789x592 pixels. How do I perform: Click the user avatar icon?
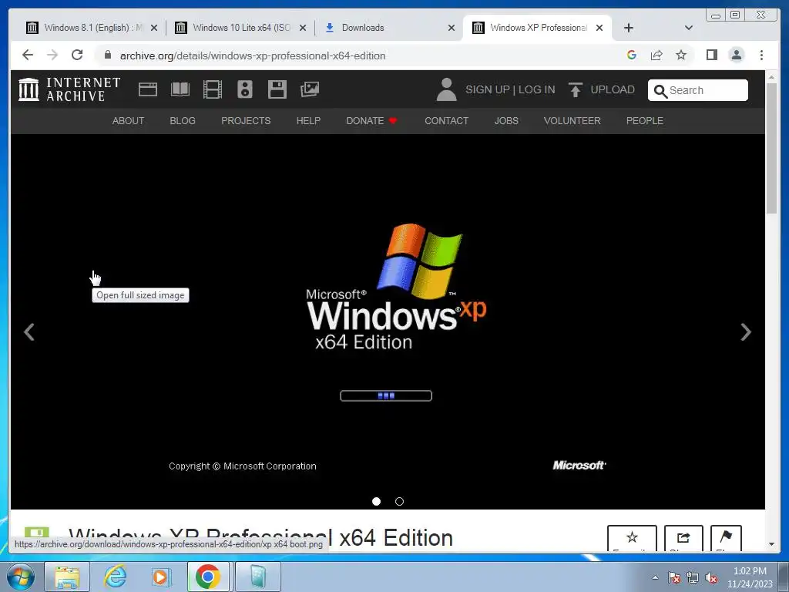446,89
